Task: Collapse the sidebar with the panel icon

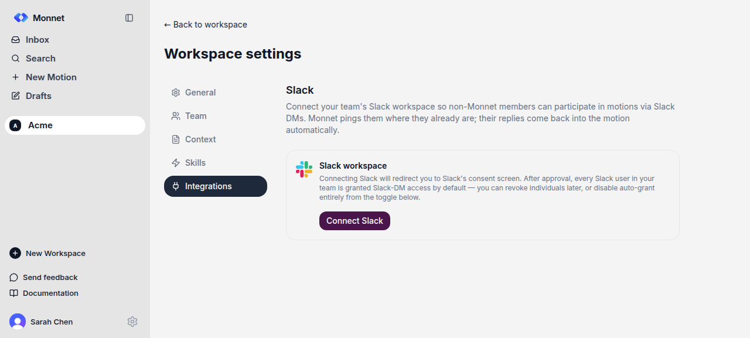Action: point(129,18)
